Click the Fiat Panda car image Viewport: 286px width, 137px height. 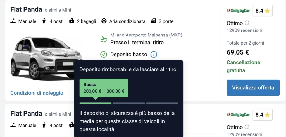[x=45, y=58]
